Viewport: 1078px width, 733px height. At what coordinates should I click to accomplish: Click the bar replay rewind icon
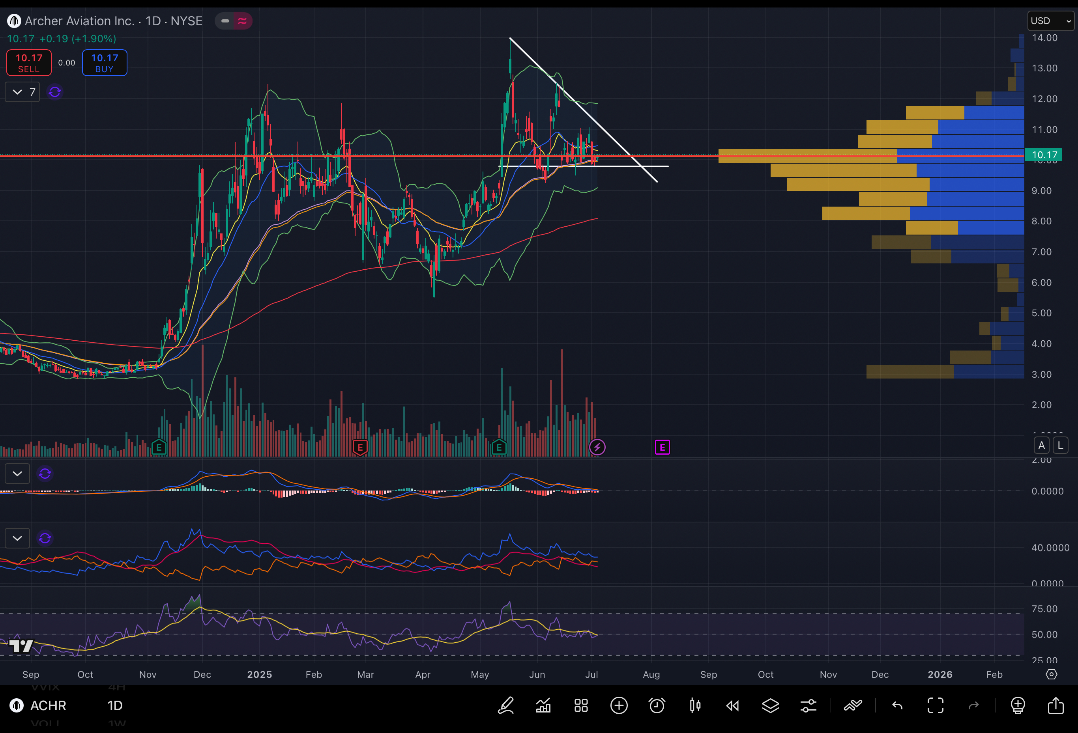732,706
